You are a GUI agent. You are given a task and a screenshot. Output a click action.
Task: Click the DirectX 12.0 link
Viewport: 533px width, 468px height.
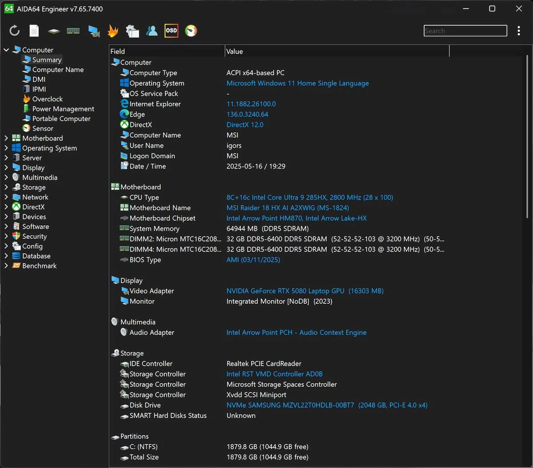point(245,125)
